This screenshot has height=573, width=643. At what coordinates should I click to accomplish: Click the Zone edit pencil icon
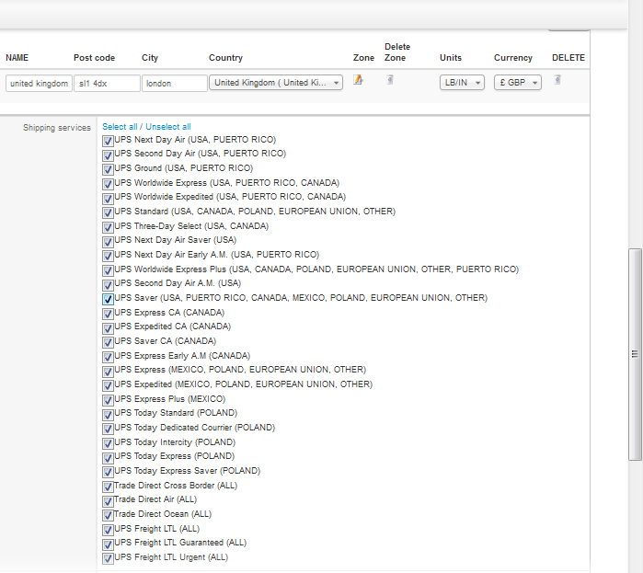tap(359, 80)
